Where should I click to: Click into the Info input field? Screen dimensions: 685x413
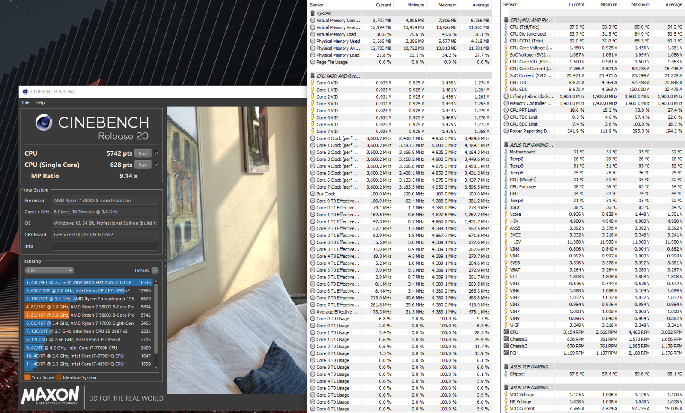[105, 246]
